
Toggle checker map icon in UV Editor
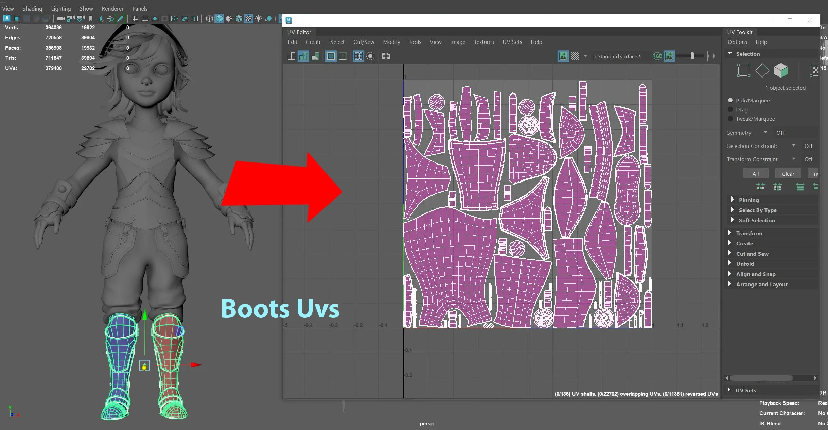pos(575,56)
